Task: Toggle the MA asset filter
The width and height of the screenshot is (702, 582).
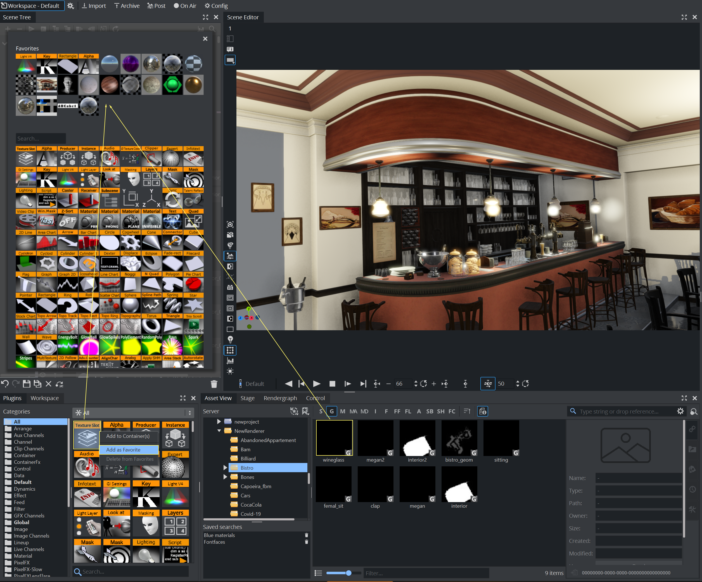Action: (353, 412)
